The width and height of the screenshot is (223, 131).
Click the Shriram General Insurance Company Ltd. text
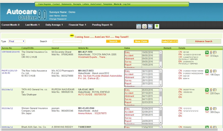point(35,110)
